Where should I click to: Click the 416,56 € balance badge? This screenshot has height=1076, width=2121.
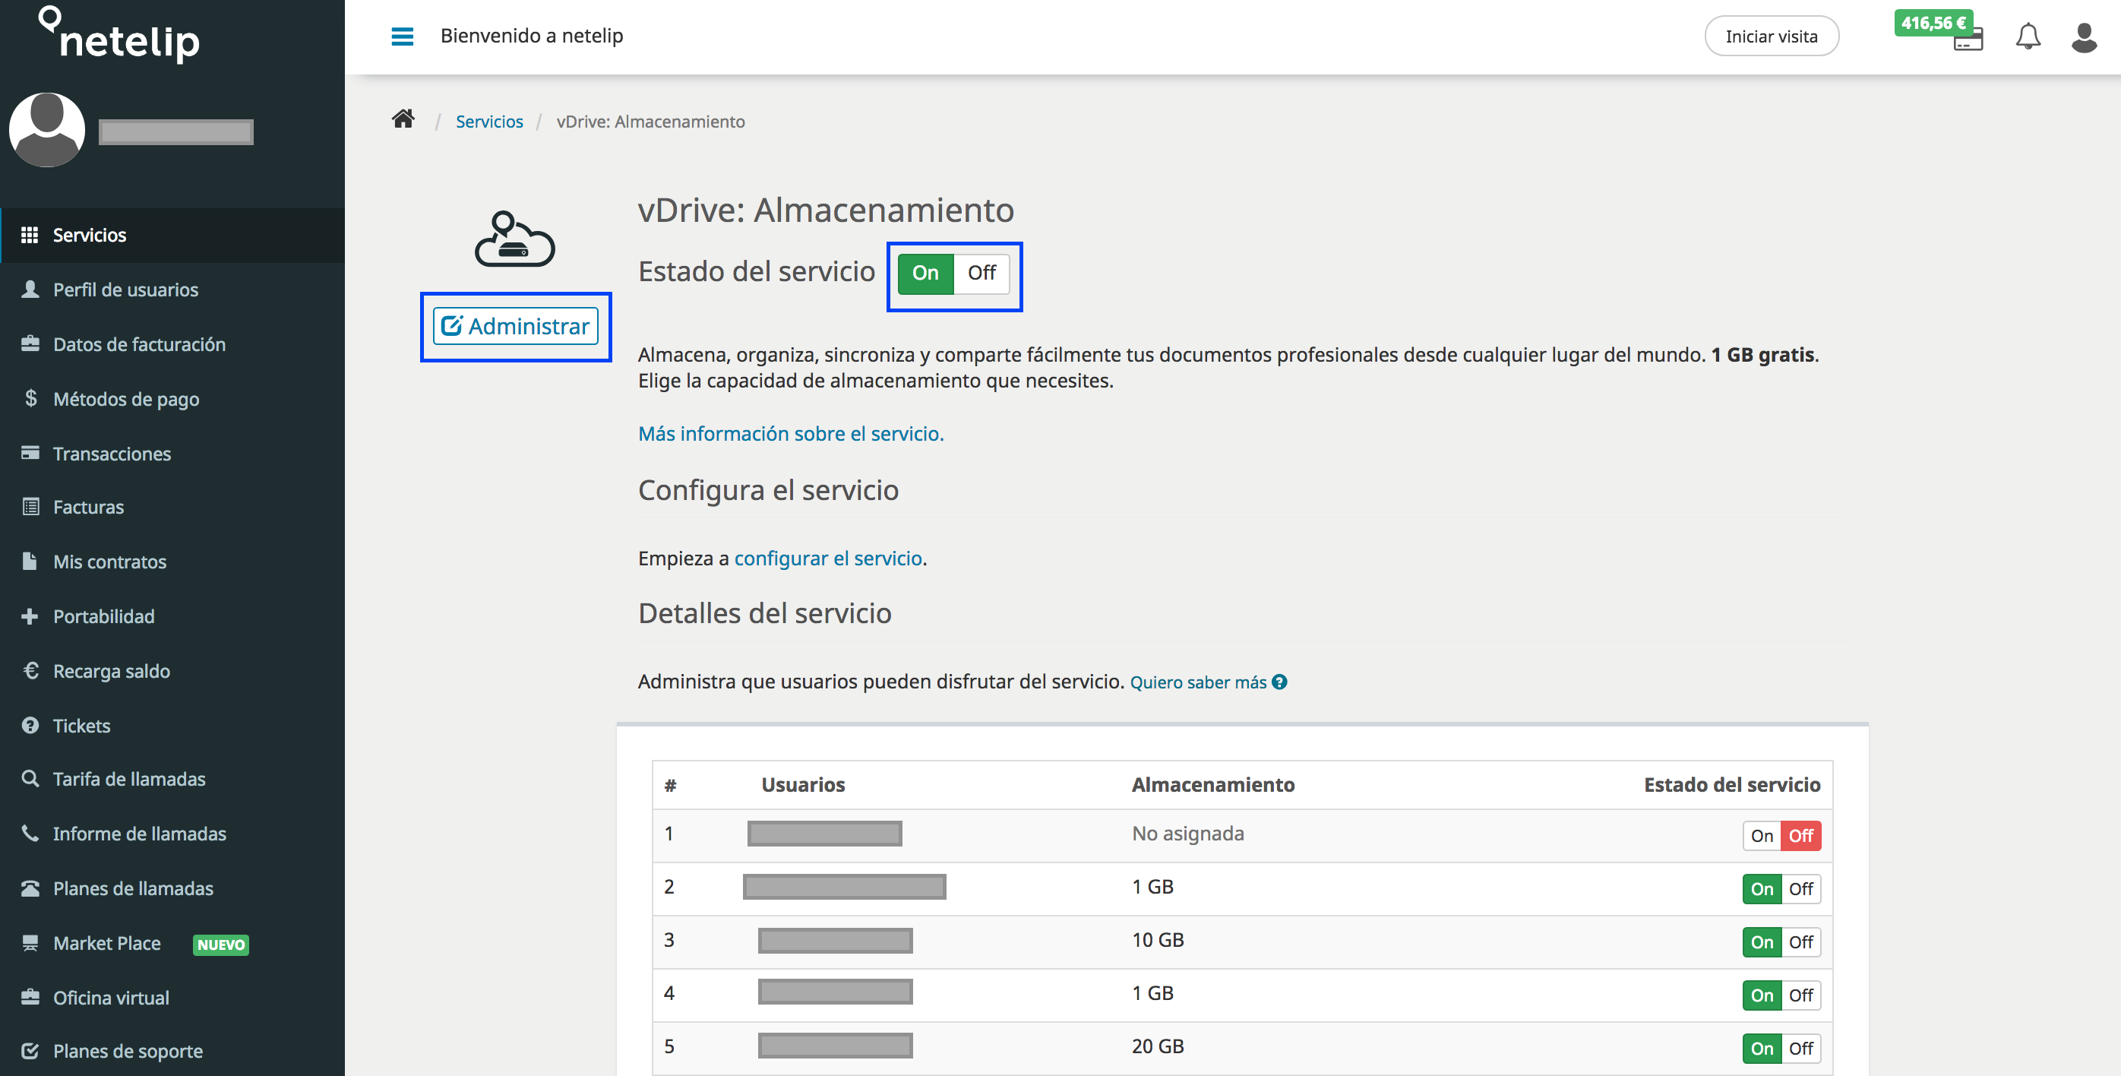click(1933, 23)
